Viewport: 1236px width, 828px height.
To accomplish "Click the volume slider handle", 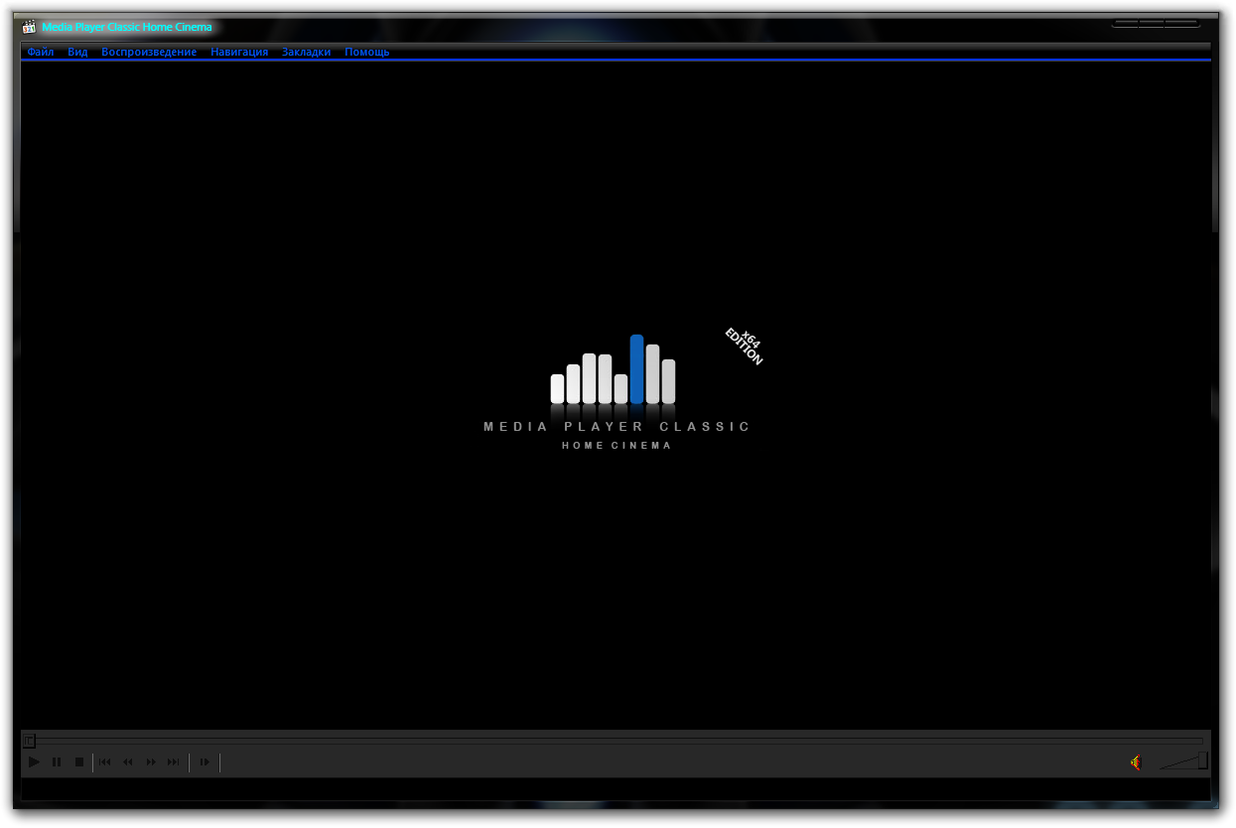I will click(x=1202, y=760).
